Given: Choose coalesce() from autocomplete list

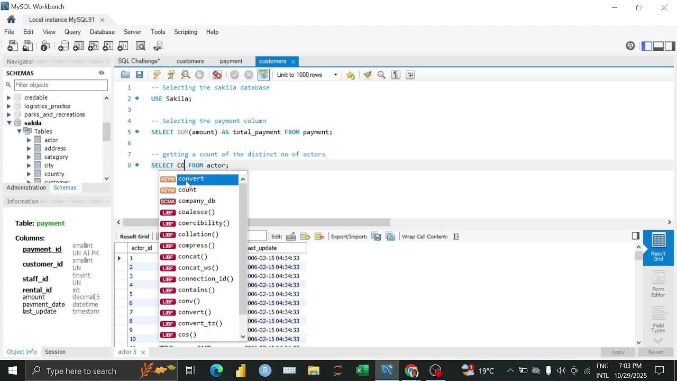Looking at the screenshot, I should [x=199, y=212].
